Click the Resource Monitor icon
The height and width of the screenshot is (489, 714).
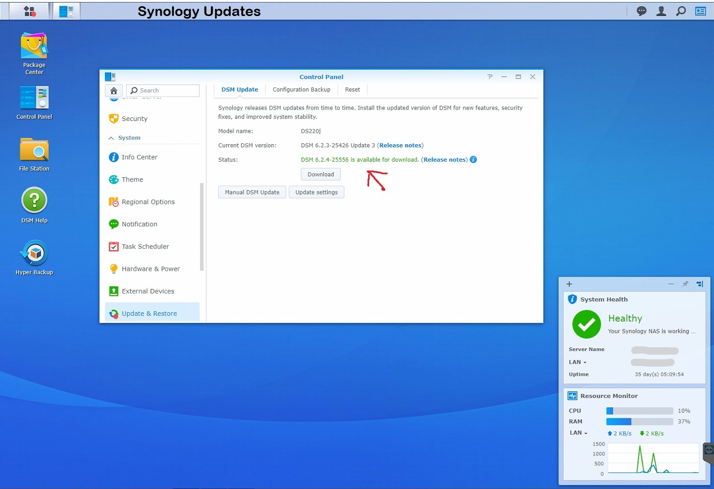[x=572, y=396]
